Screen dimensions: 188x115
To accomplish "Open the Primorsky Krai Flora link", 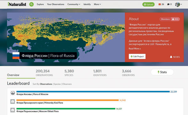I will (x=40, y=103).
